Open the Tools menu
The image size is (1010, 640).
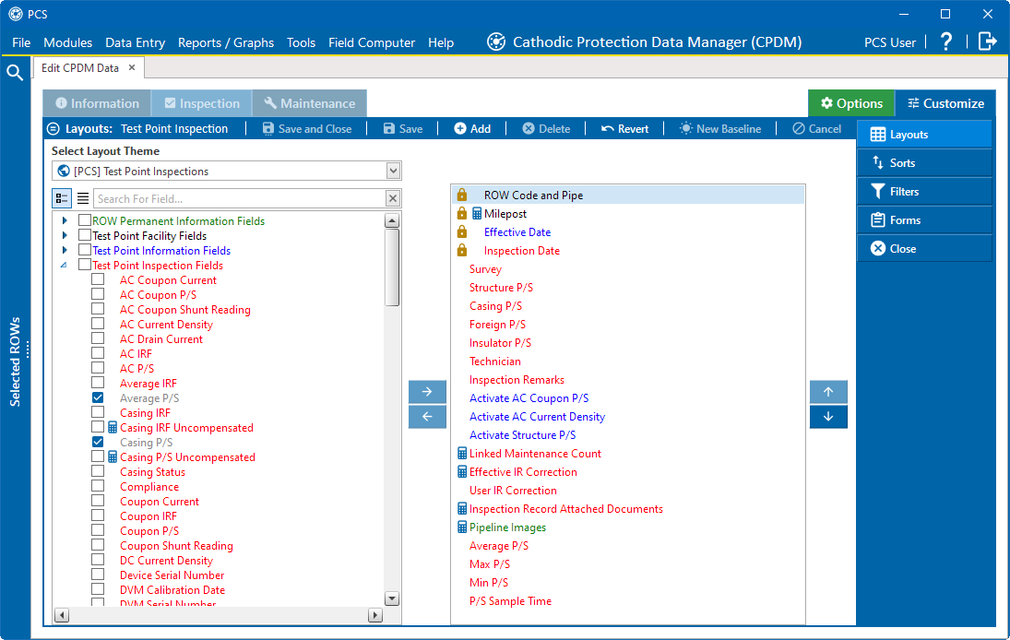tap(301, 42)
